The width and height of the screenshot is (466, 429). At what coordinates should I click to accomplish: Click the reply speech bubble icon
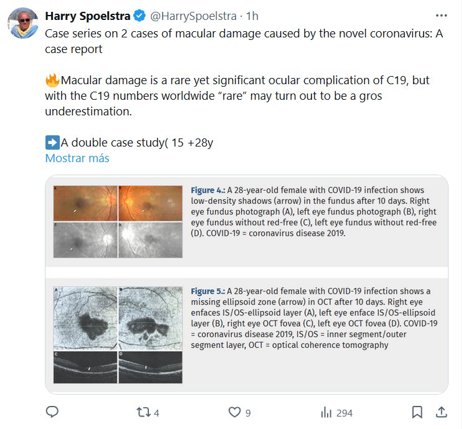pyautogui.click(x=53, y=412)
